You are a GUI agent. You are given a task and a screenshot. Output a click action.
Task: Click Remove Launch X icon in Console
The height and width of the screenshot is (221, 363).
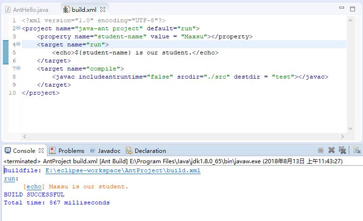coord(332,150)
